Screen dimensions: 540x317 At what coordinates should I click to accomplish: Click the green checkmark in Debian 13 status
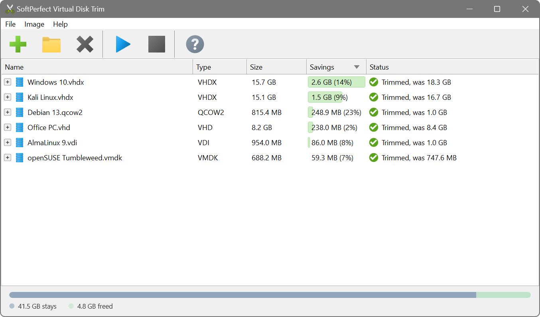(x=374, y=113)
